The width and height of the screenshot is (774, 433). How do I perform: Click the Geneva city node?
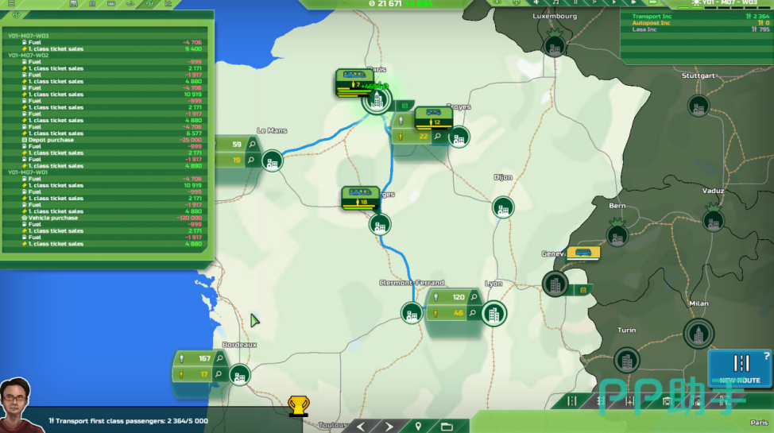click(555, 284)
